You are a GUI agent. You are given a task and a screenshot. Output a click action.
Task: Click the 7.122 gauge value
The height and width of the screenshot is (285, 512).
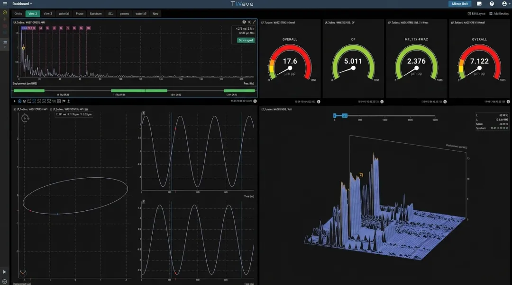[x=479, y=61]
